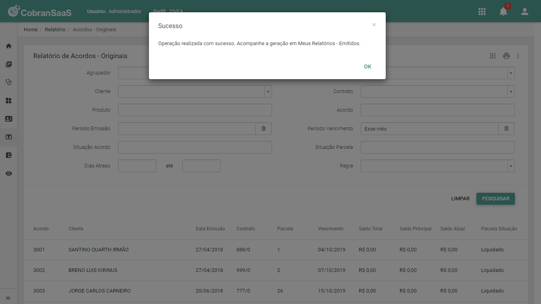The width and height of the screenshot is (541, 304).
Task: Click the report grid view icon
Action: (x=493, y=56)
